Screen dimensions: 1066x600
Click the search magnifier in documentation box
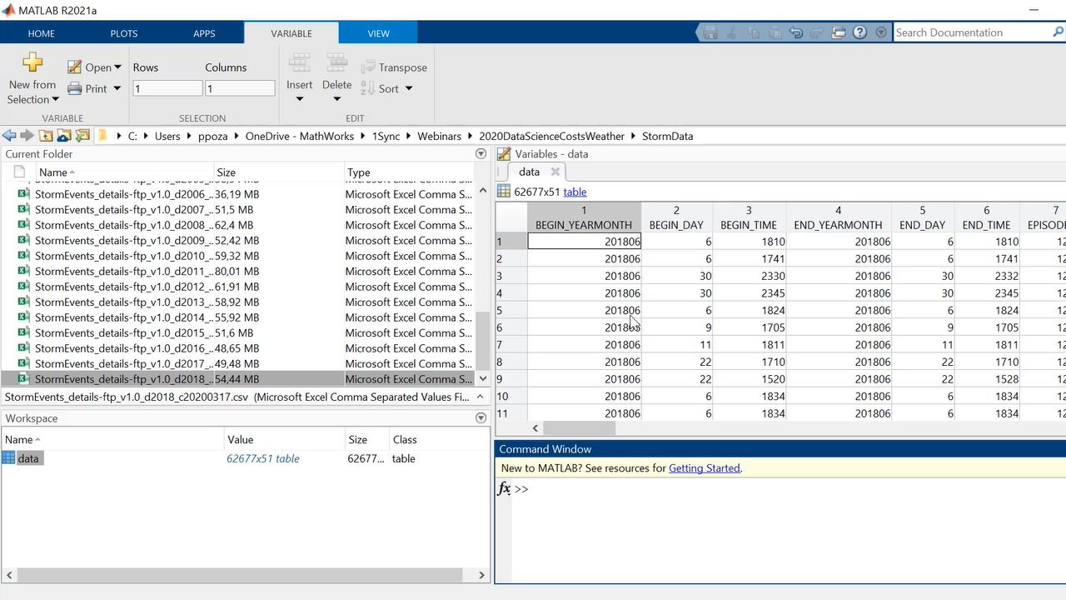pyautogui.click(x=1058, y=32)
